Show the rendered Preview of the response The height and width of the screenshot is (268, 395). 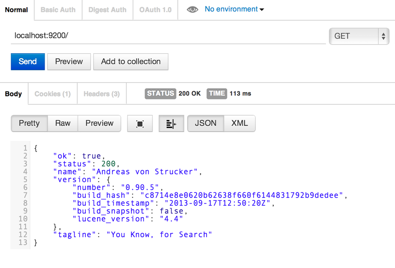99,123
